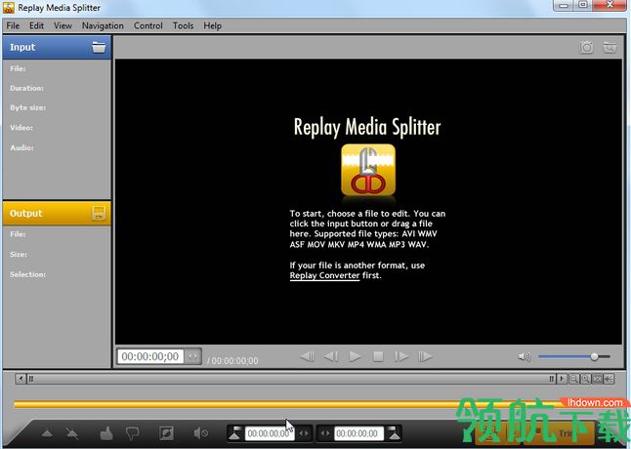Click stepper arrows beside start time field
Viewport: 631px width, 449px height.
pos(304,433)
